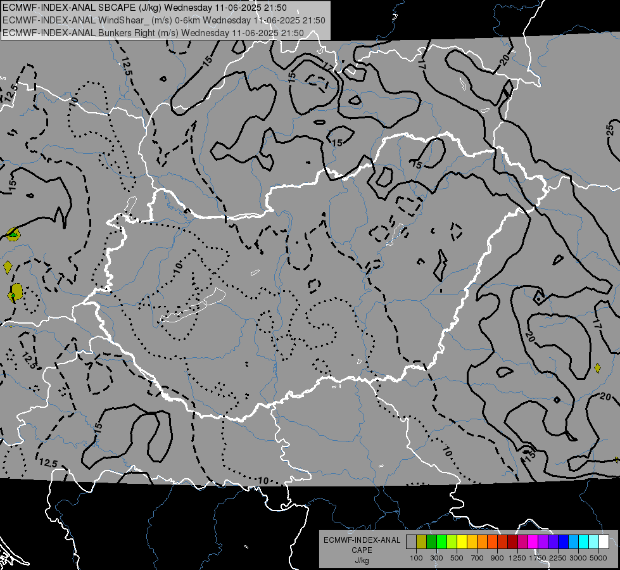Click the pure blue legend swatch
The image size is (620, 570).
click(x=564, y=542)
